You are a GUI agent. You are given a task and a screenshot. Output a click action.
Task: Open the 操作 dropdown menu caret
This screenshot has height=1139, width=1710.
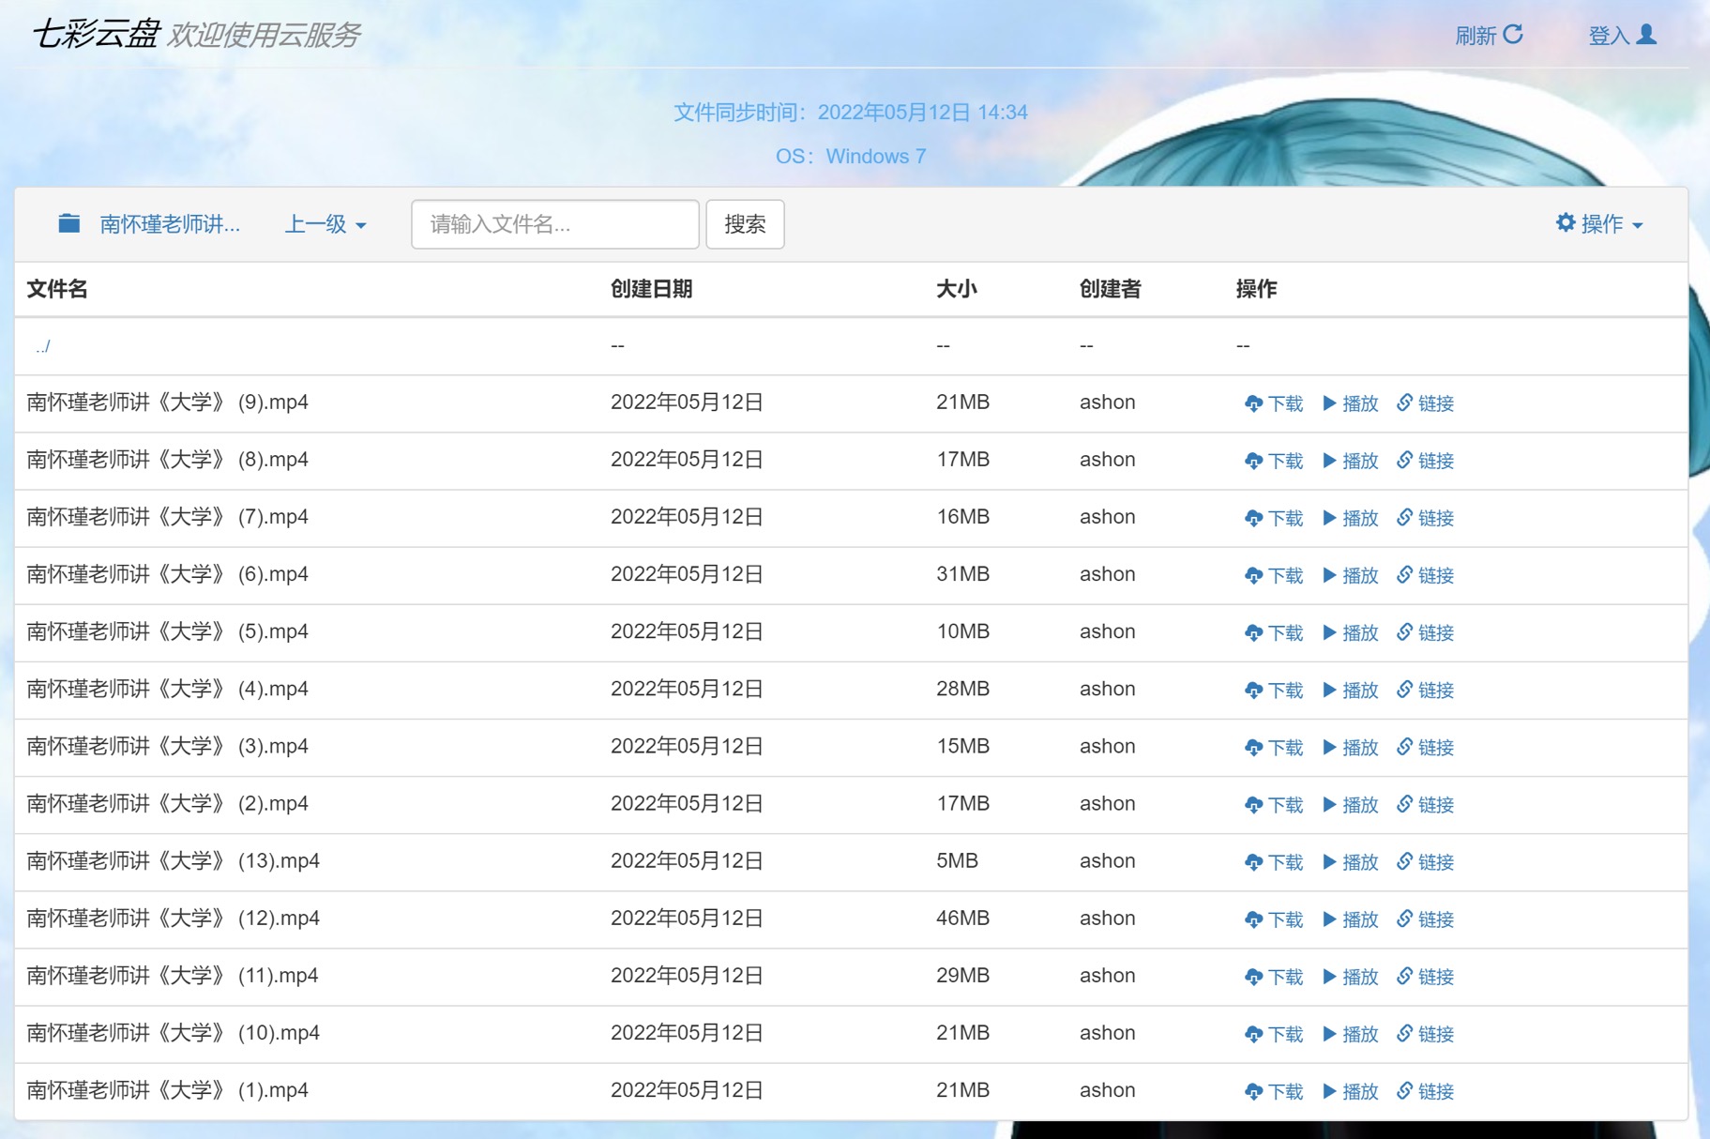point(1638,225)
